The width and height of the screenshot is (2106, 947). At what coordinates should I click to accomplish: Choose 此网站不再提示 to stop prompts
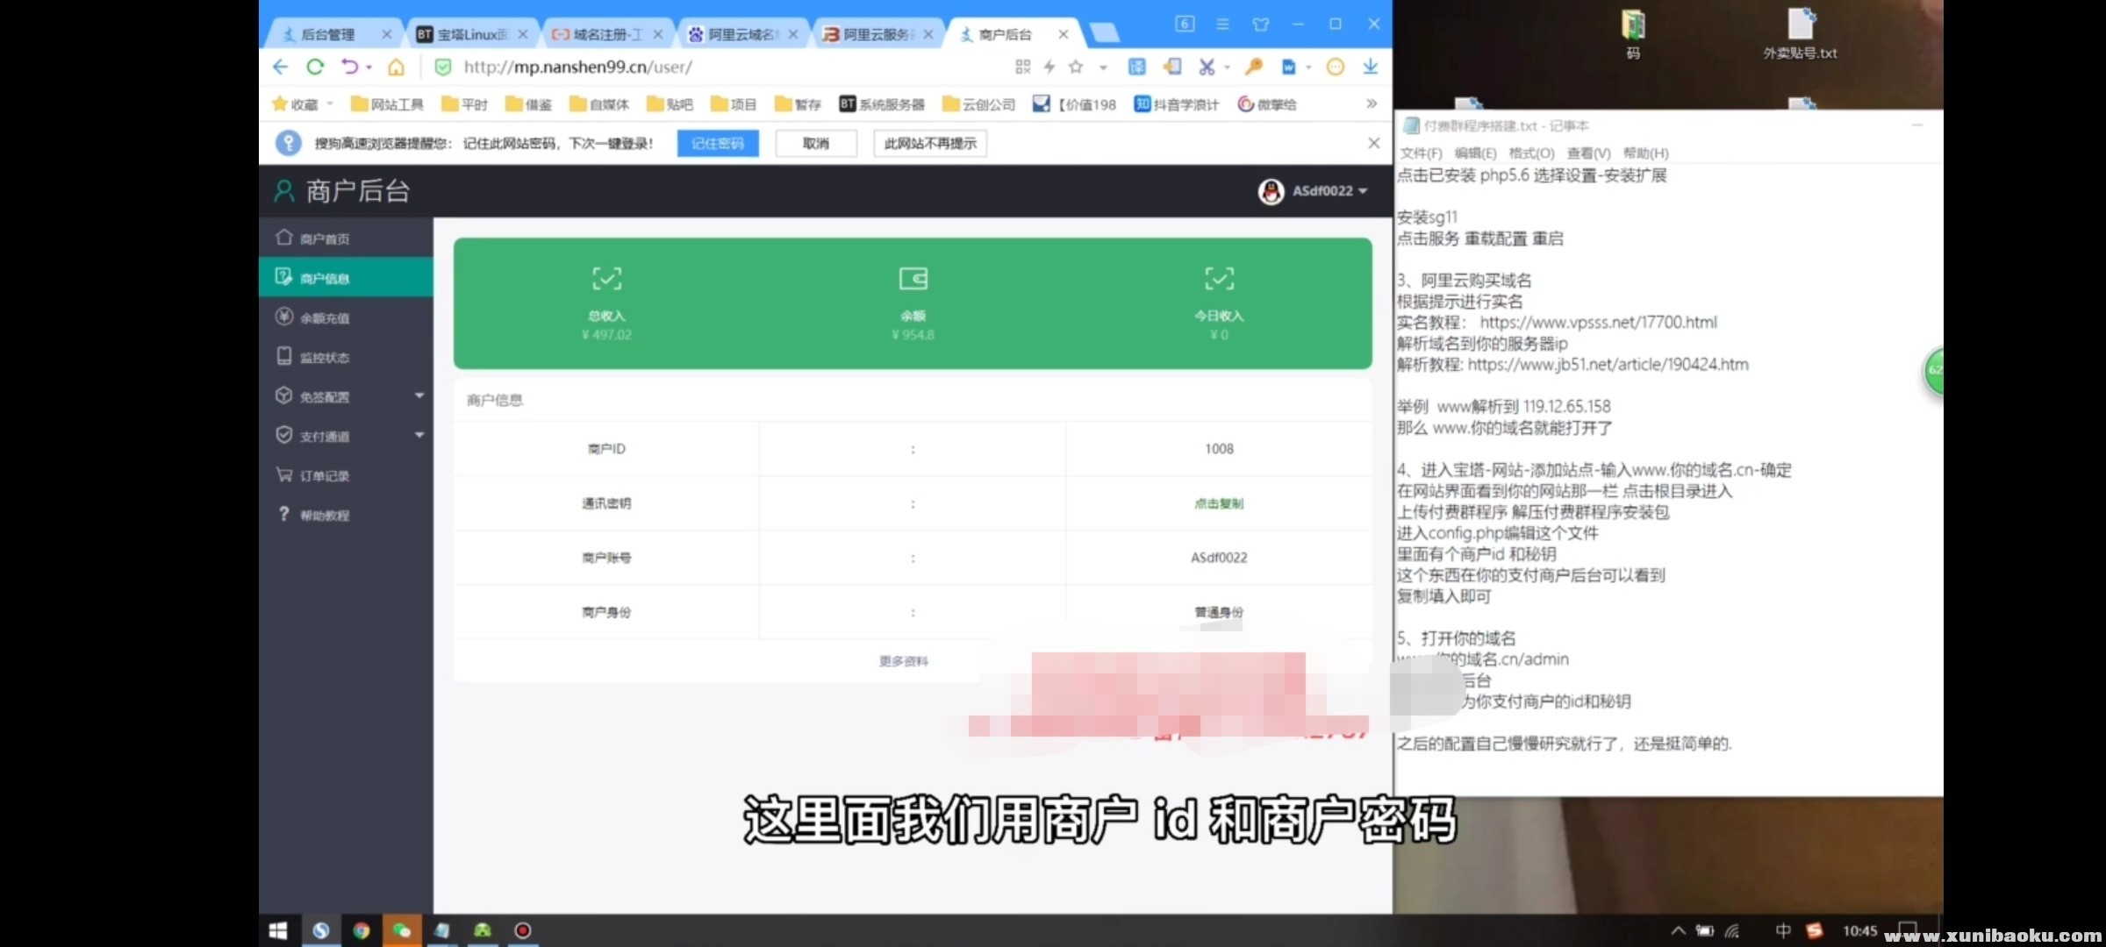929,143
